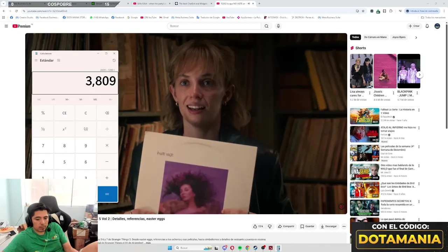Open EXPEDIENTES SECRETOS X video thumbnail
Image resolution: width=448 pixels, height=252 pixels.
click(x=365, y=208)
